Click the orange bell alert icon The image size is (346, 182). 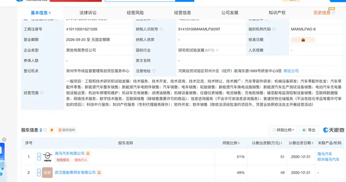point(51,130)
